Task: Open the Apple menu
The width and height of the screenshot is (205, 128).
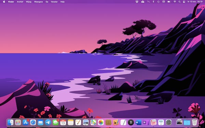Action: (4, 2)
